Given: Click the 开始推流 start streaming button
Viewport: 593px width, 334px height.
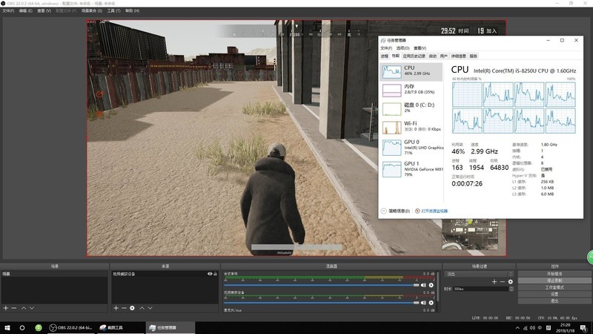Looking at the screenshot, I should coord(554,274).
